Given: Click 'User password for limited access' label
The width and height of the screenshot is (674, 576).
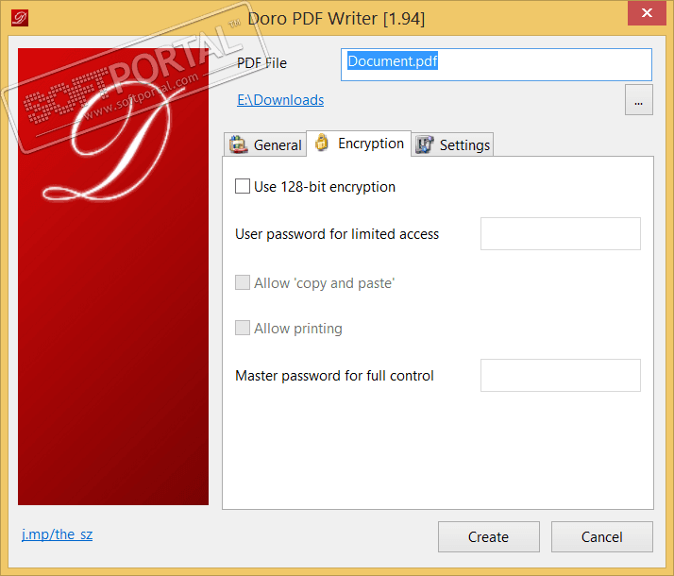Looking at the screenshot, I should (337, 234).
